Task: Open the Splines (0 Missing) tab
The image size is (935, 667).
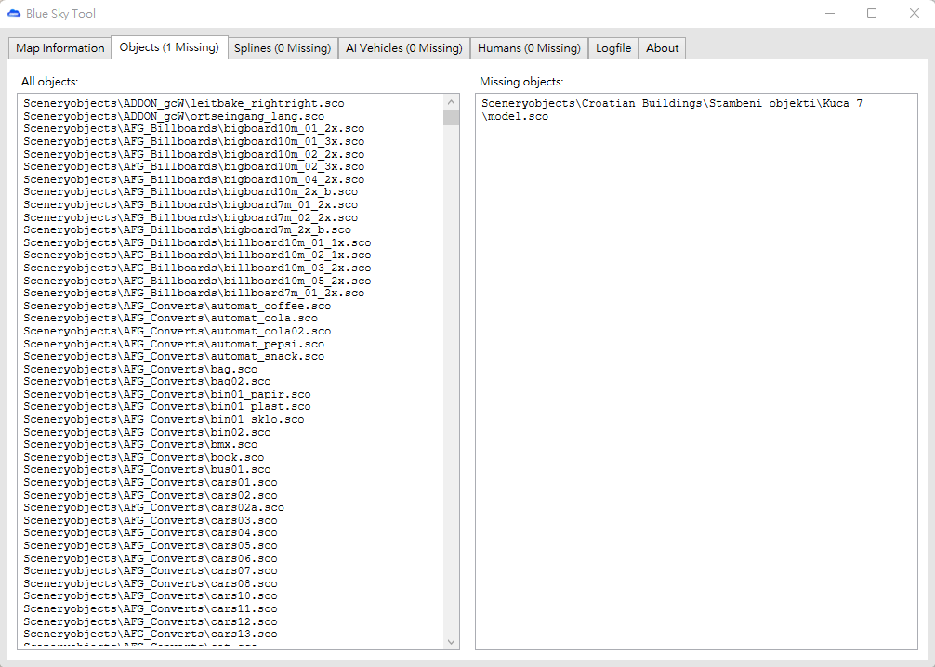Action: 283,48
